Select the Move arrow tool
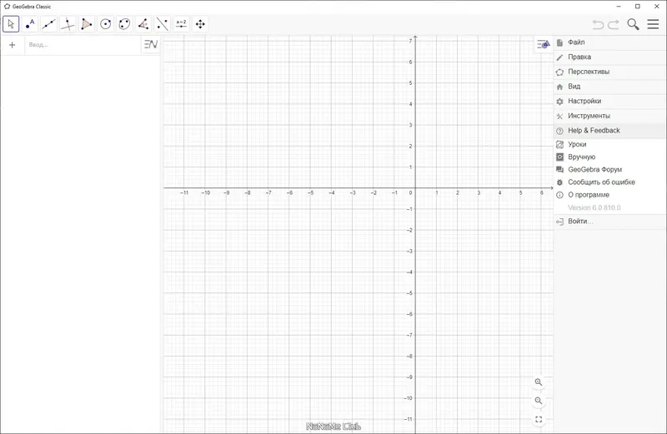Image resolution: width=667 pixels, height=434 pixels. click(x=11, y=24)
